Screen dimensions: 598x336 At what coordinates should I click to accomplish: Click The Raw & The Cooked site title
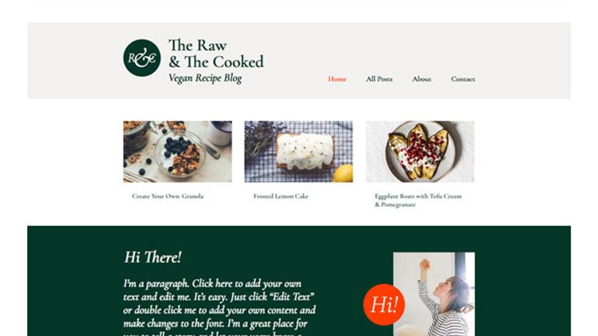216,54
